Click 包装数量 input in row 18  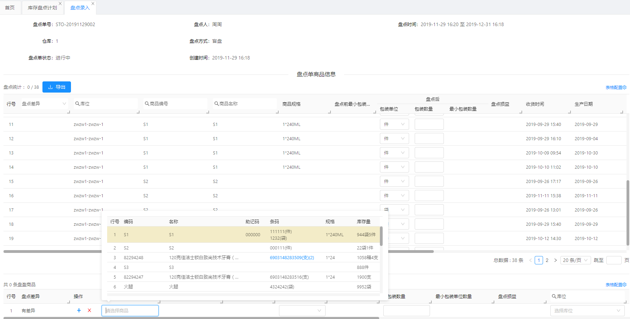pos(429,224)
